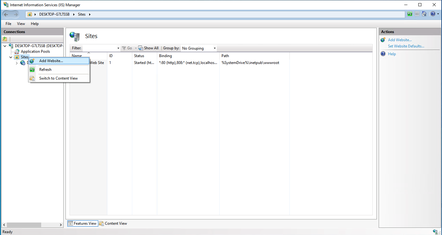Choose Switch to Content View from context menu
Viewport: 442px width, 235px height.
[59, 78]
